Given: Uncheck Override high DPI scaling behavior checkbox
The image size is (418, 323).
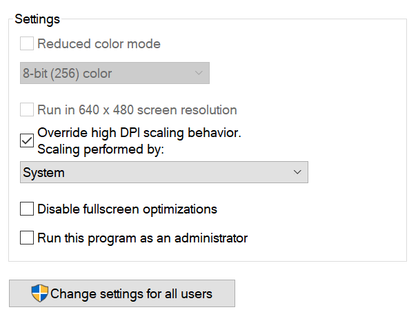Looking at the screenshot, I should click(x=27, y=140).
